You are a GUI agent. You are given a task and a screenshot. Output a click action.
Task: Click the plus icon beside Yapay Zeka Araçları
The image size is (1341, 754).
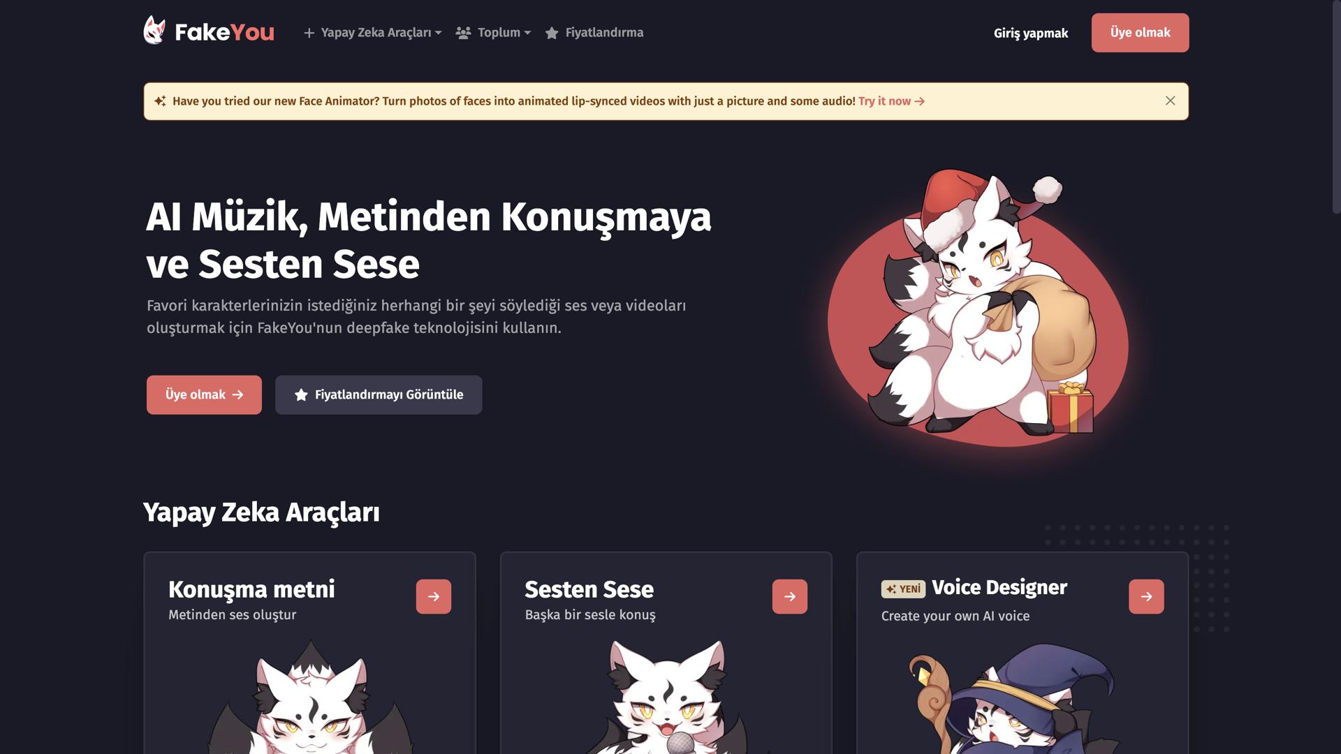309,33
